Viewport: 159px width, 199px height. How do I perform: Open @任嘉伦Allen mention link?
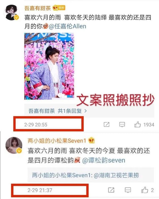[68, 26]
